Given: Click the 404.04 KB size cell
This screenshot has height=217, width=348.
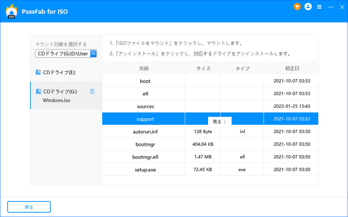Looking at the screenshot, I should coord(203,144).
